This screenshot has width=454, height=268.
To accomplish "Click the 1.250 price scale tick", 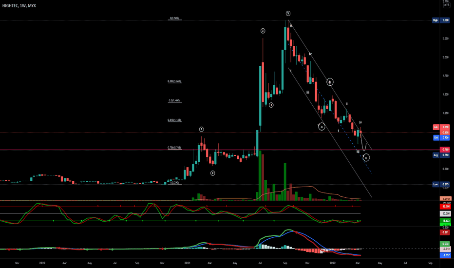I will [x=445, y=113].
